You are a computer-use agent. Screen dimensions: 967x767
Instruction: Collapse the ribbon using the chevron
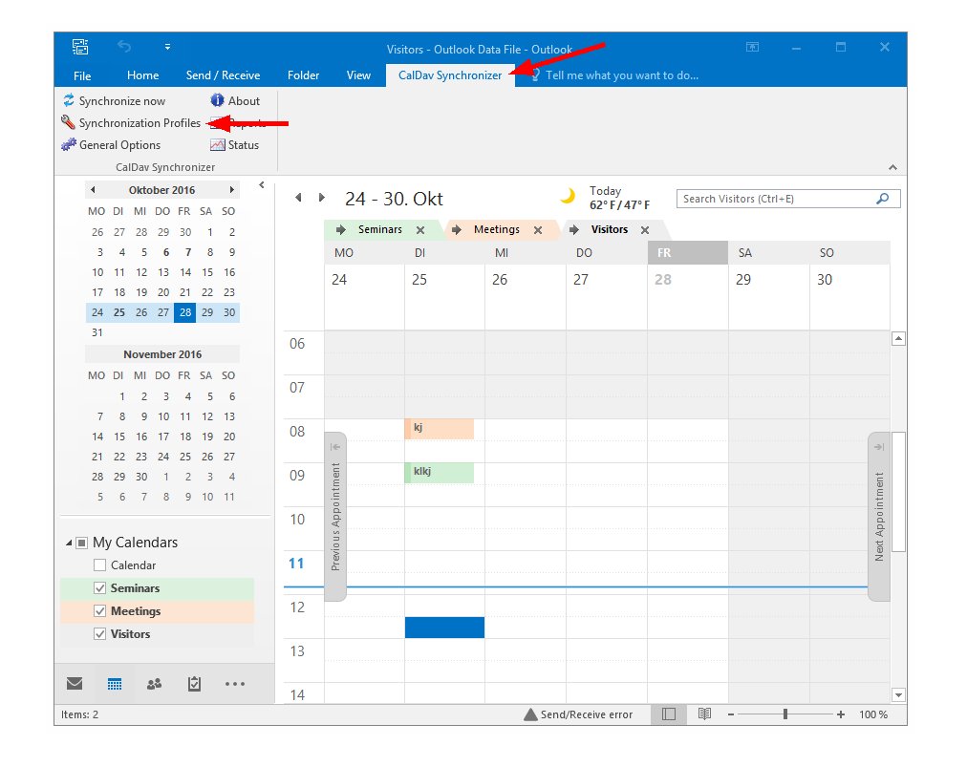892,167
